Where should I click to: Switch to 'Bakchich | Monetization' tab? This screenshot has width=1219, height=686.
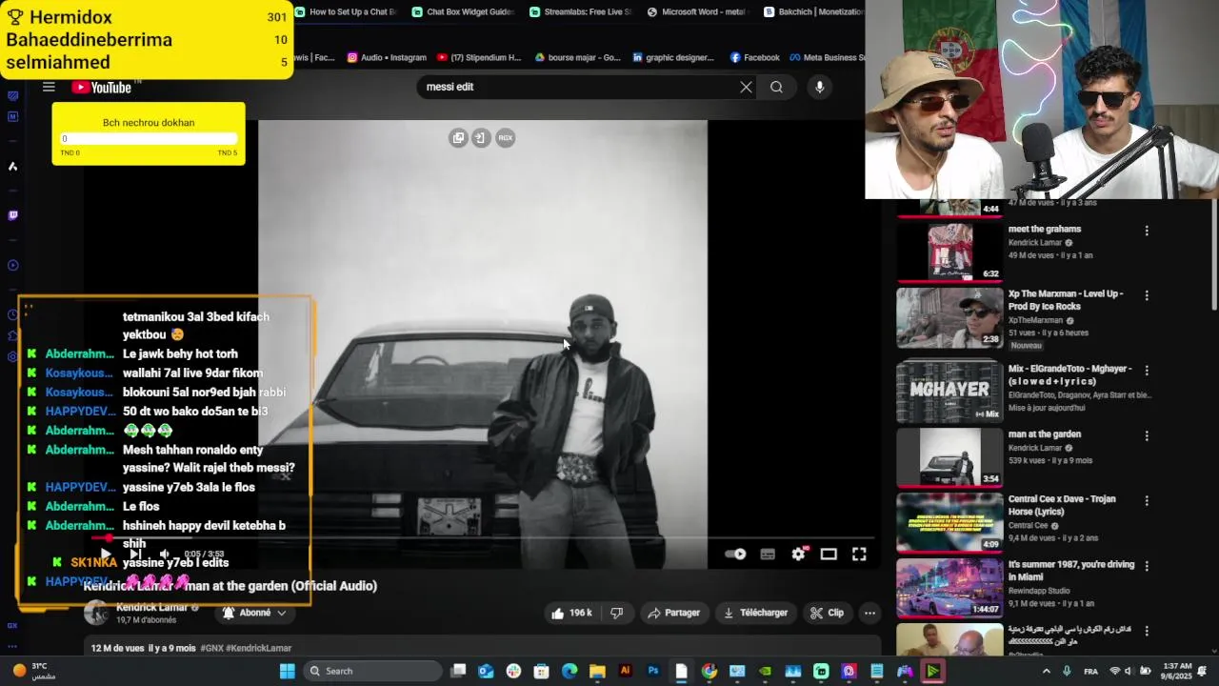pos(812,12)
